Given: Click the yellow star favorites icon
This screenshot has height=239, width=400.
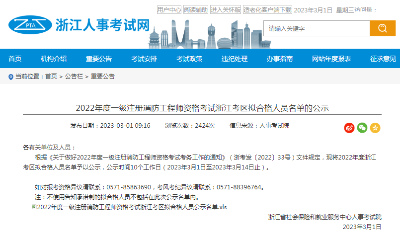Looking at the screenshot, I should coord(375,128).
